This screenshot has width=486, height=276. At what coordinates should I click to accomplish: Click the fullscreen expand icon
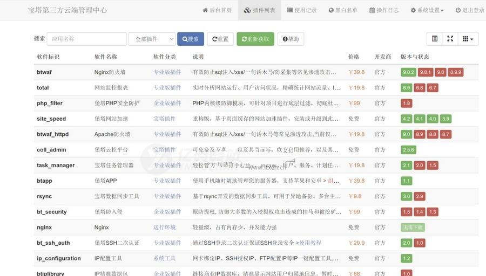(x=450, y=39)
